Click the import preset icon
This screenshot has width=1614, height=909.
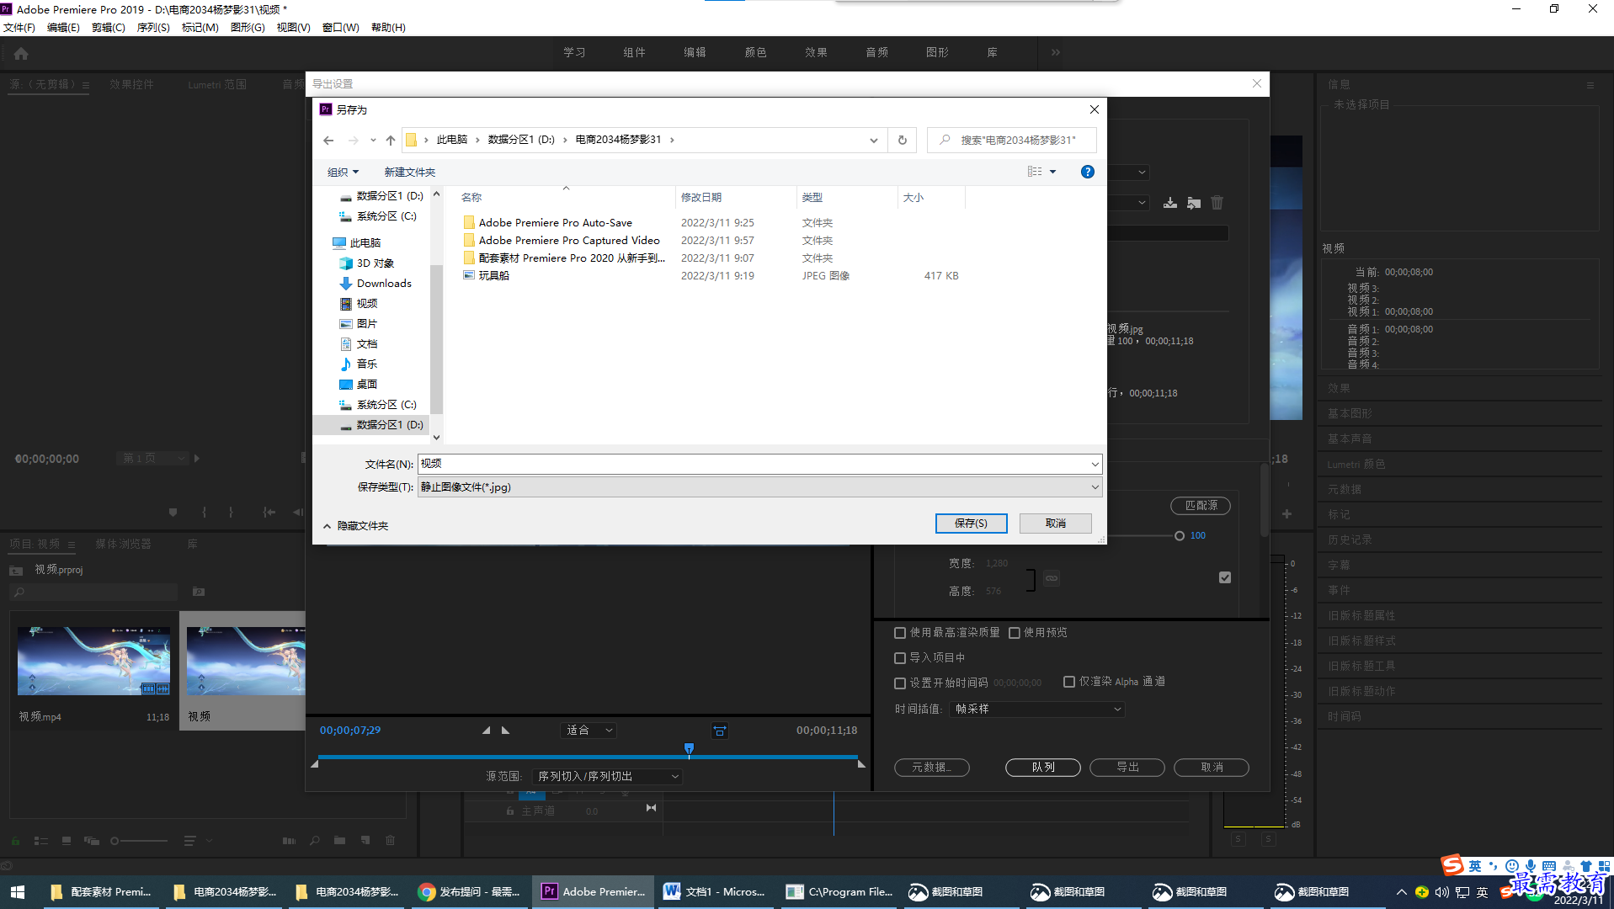pyautogui.click(x=1194, y=203)
